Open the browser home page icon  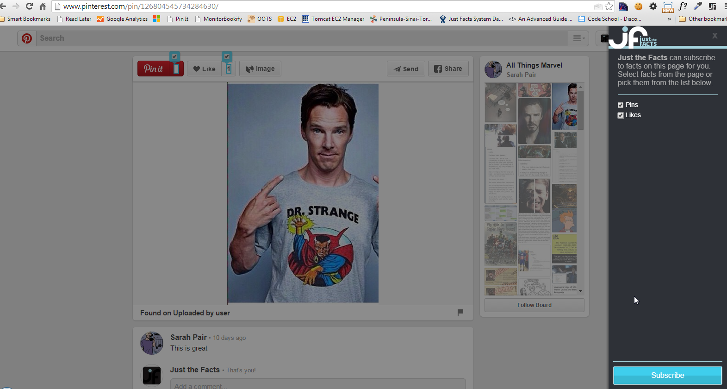[43, 6]
